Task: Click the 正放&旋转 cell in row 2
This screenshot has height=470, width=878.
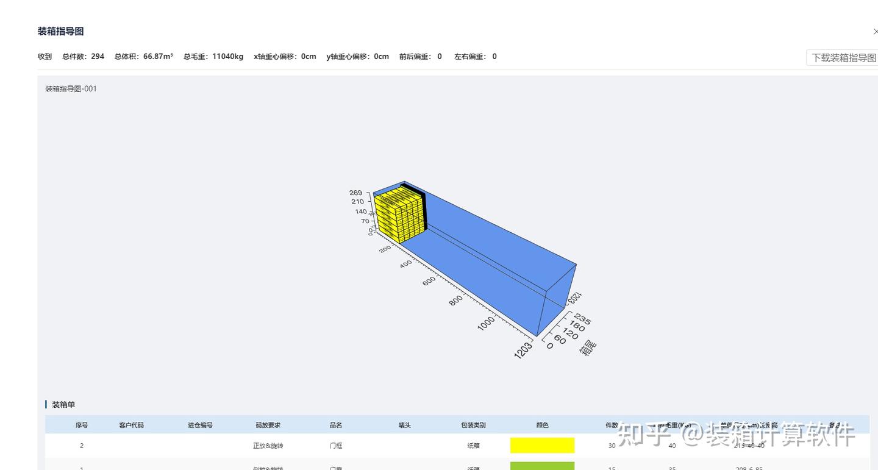Action: click(268, 446)
